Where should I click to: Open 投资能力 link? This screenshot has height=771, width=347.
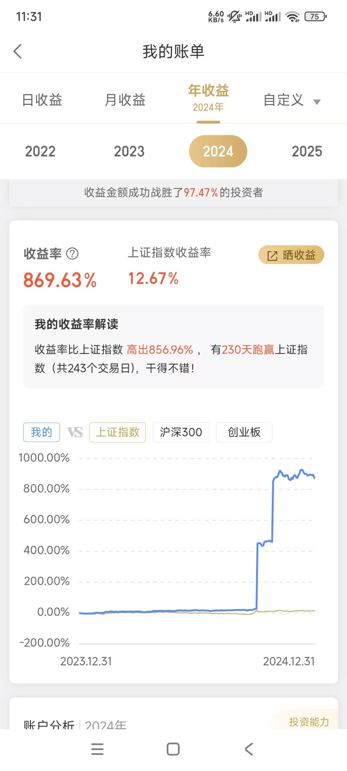[309, 722]
